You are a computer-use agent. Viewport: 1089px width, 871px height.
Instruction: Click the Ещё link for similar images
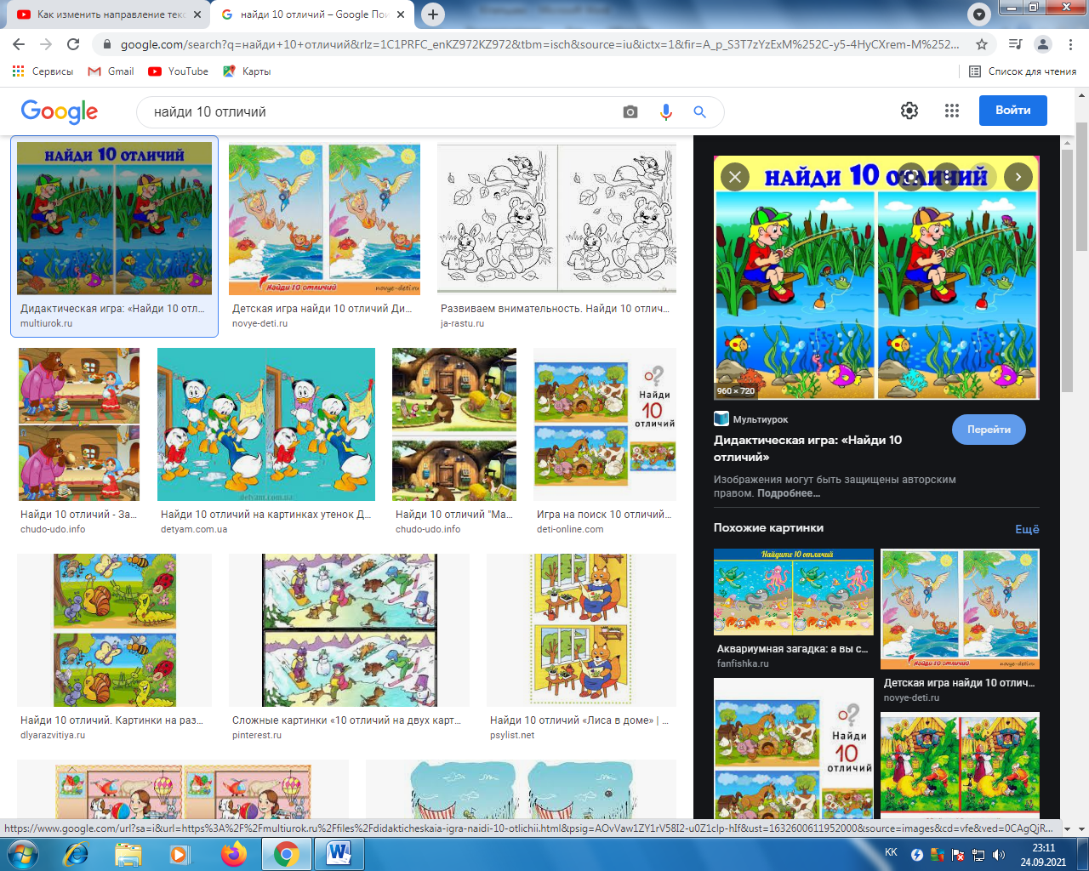1027,529
